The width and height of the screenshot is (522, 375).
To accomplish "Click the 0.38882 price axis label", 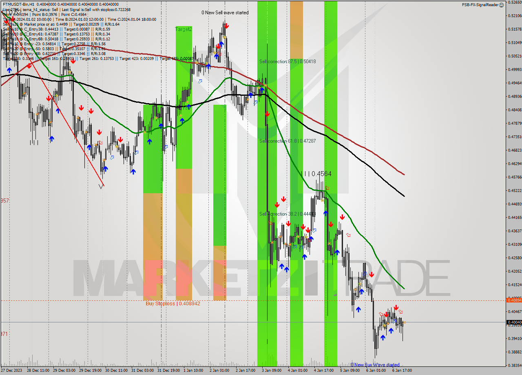I will click(515, 352).
